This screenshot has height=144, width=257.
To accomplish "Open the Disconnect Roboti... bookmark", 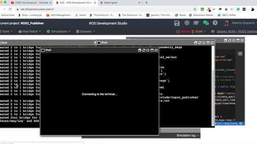I will coord(202,15).
